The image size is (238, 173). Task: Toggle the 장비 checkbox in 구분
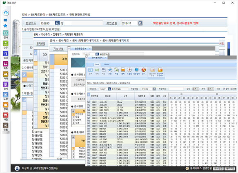224,89
